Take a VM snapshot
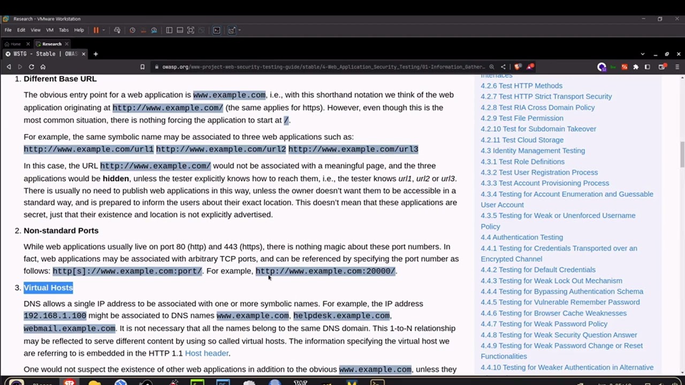The height and width of the screenshot is (385, 685). [x=132, y=30]
